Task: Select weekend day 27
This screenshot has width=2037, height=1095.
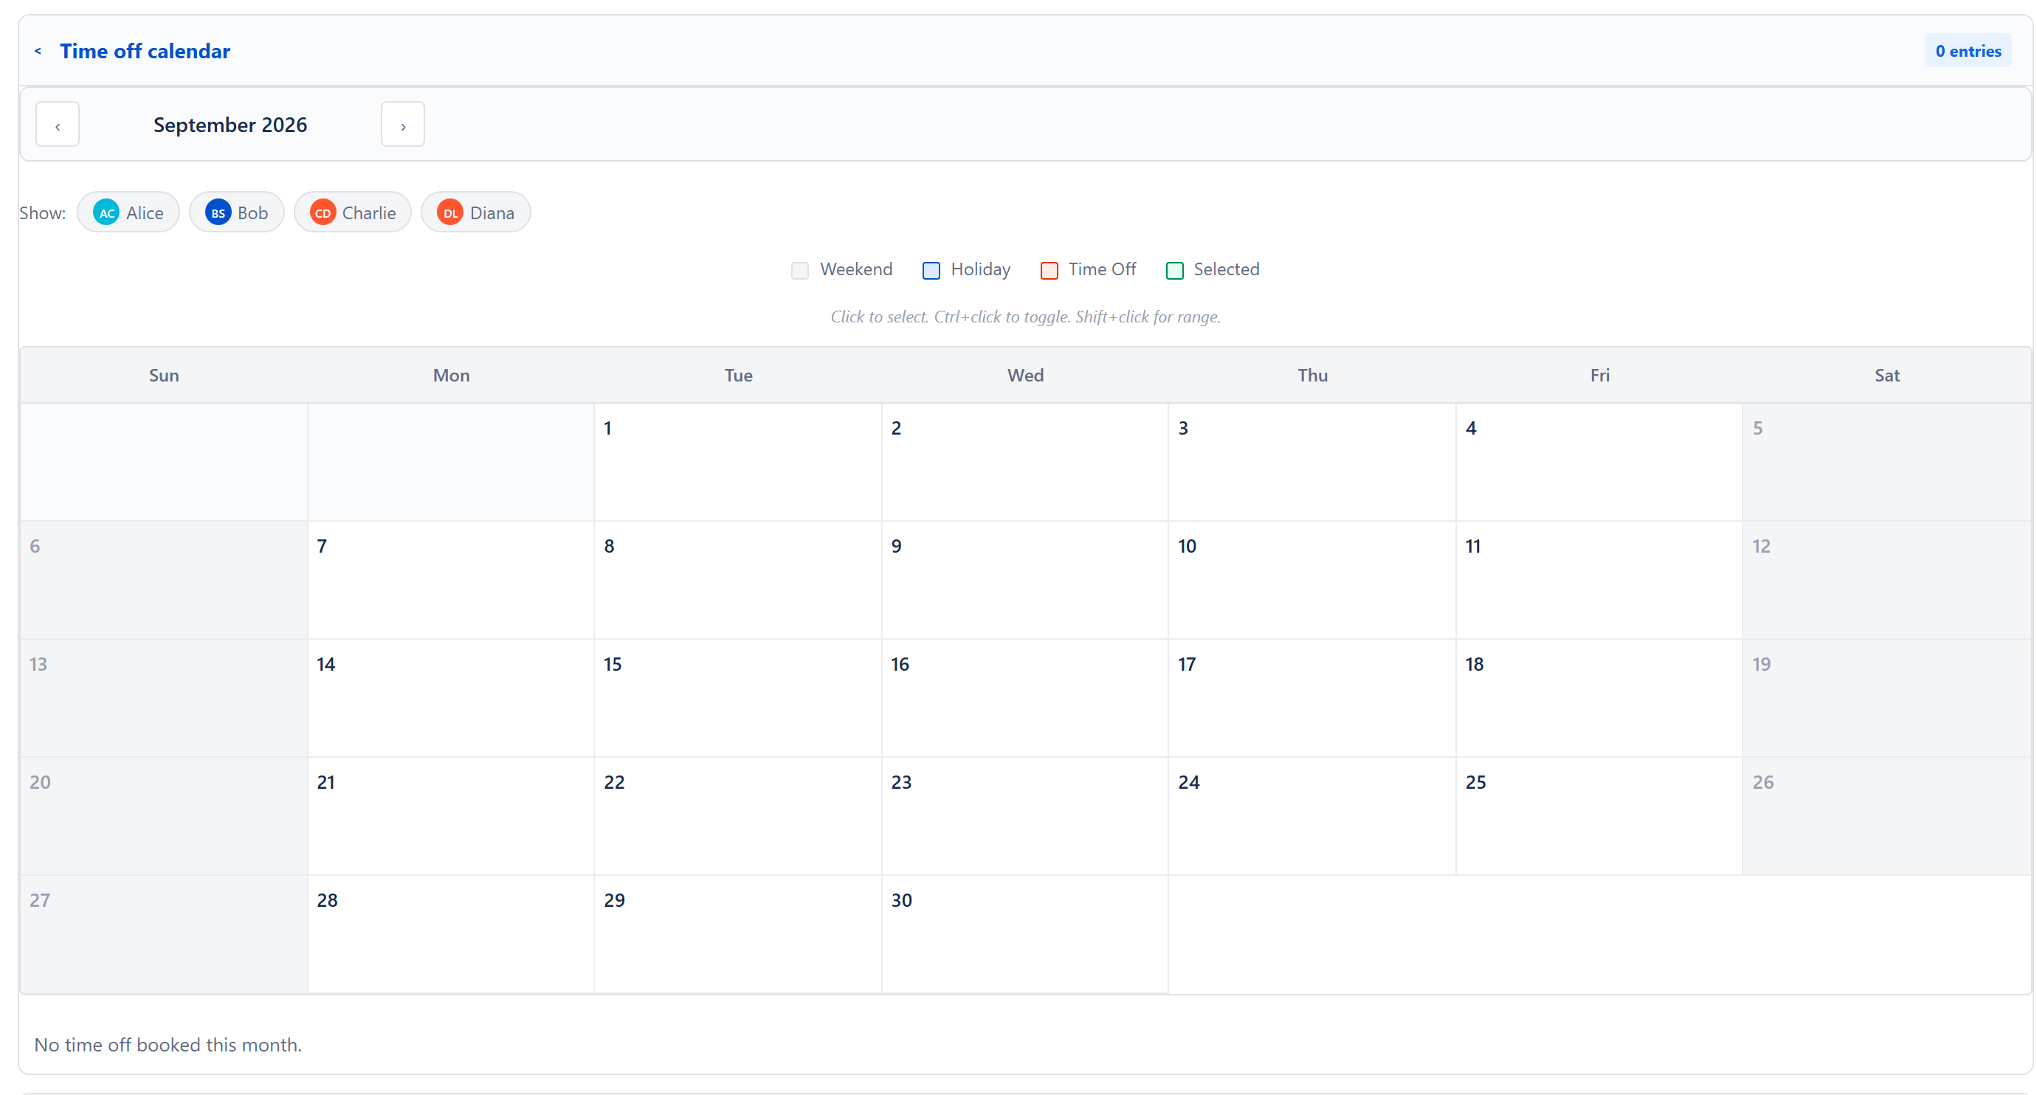Action: pos(164,933)
